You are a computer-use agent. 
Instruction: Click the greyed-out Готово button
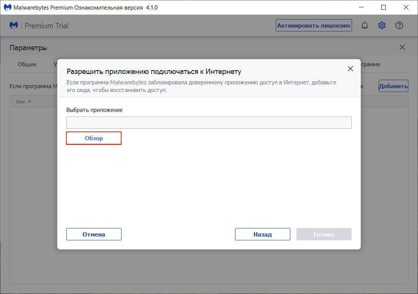324,235
